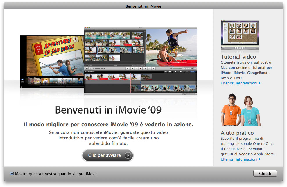The height and width of the screenshot is (187, 287).
Task: Click the 'Aiuto pratico' heading
Action: [237, 133]
